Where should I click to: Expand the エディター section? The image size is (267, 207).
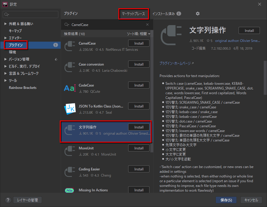tap(5, 38)
